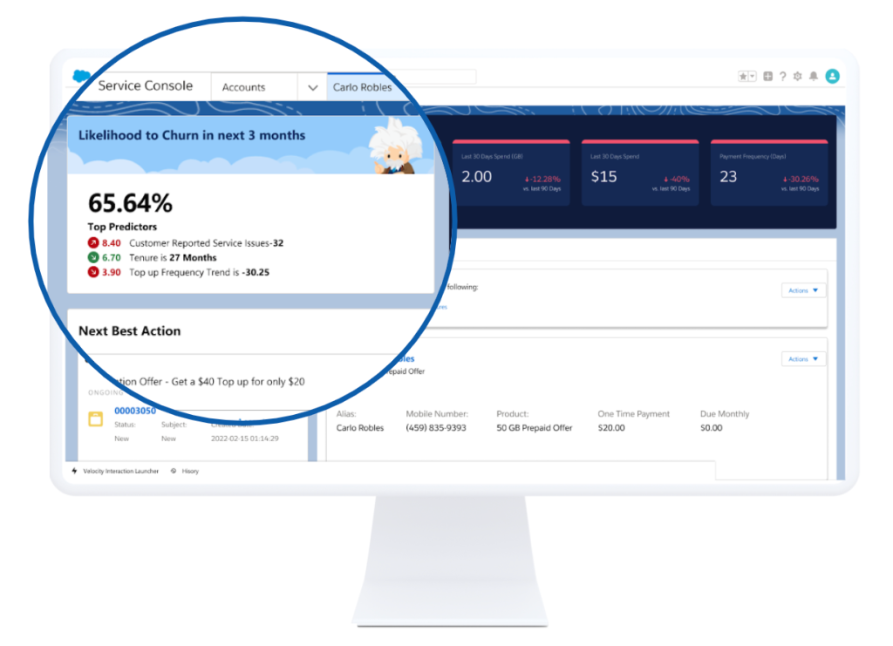Open the help question mark icon
This screenshot has height=646, width=893.
point(782,77)
